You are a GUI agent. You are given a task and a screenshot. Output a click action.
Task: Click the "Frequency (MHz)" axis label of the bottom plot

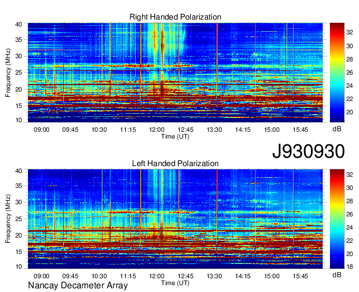(x=8, y=219)
